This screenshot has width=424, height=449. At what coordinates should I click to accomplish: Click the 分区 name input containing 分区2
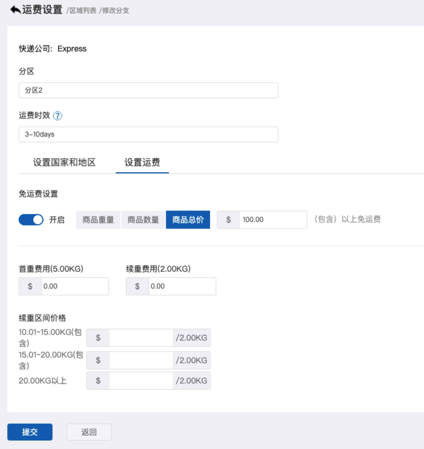(x=148, y=90)
